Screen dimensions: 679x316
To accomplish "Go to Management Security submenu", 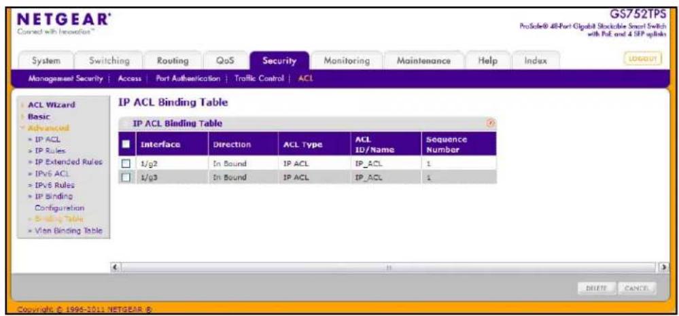I will 65,79.
